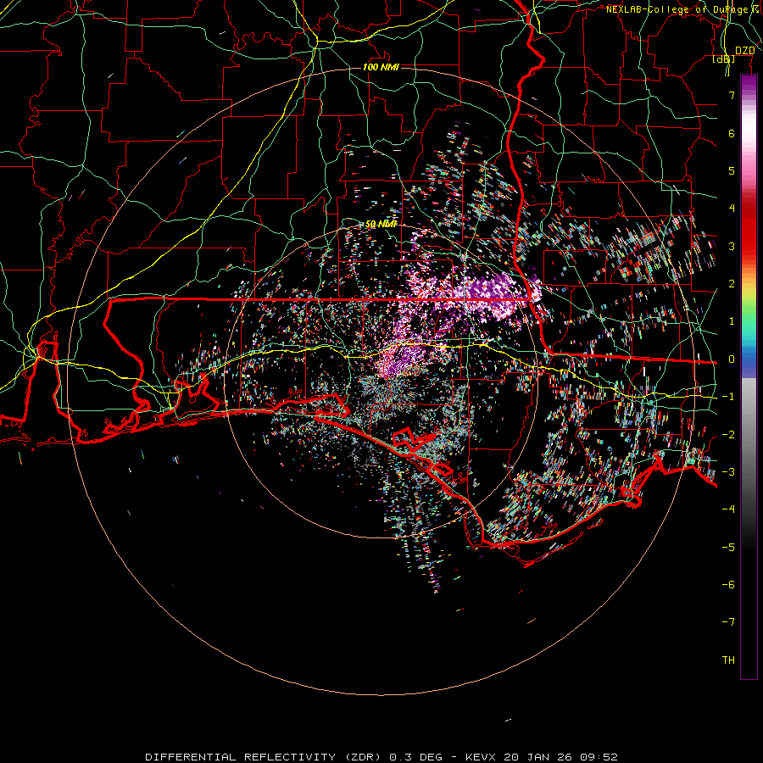
Task: Select the 3 value on the dB scale
Action: [x=732, y=246]
